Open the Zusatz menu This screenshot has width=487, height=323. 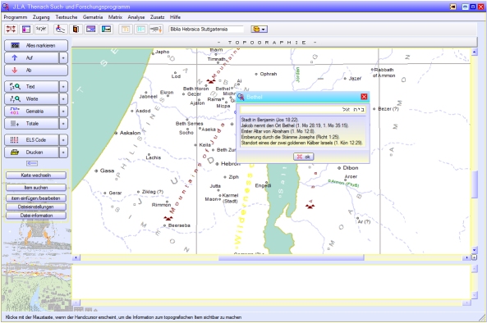click(158, 17)
